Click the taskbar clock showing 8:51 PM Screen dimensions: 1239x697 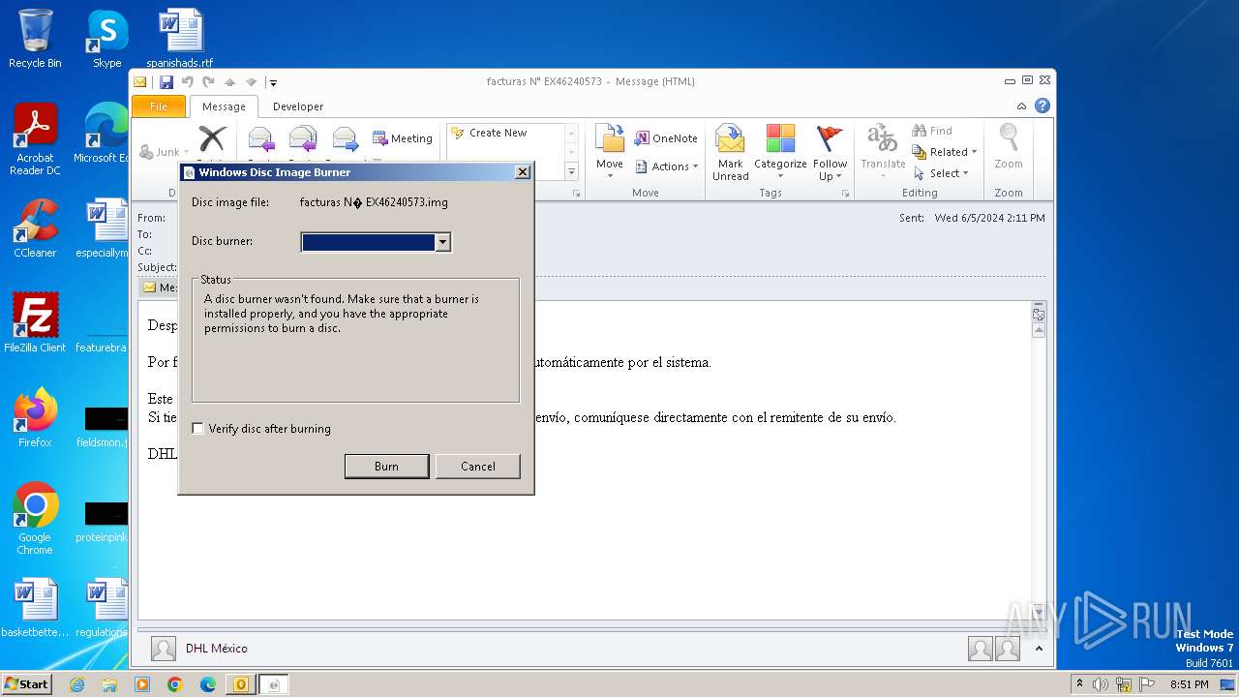[x=1189, y=684]
